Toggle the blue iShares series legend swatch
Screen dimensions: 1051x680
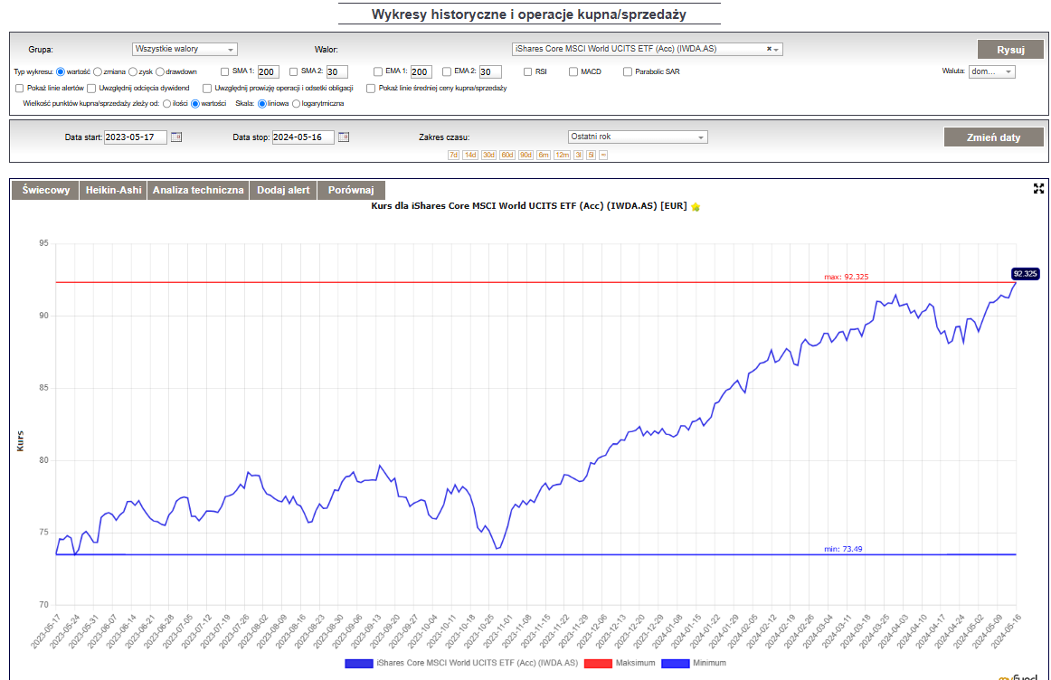click(x=358, y=663)
